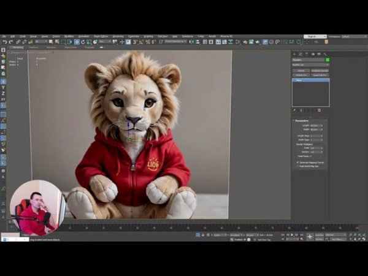The width and height of the screenshot is (368, 276).
Task: Toggle the Spinner Snap button
Action: [x=154, y=42]
